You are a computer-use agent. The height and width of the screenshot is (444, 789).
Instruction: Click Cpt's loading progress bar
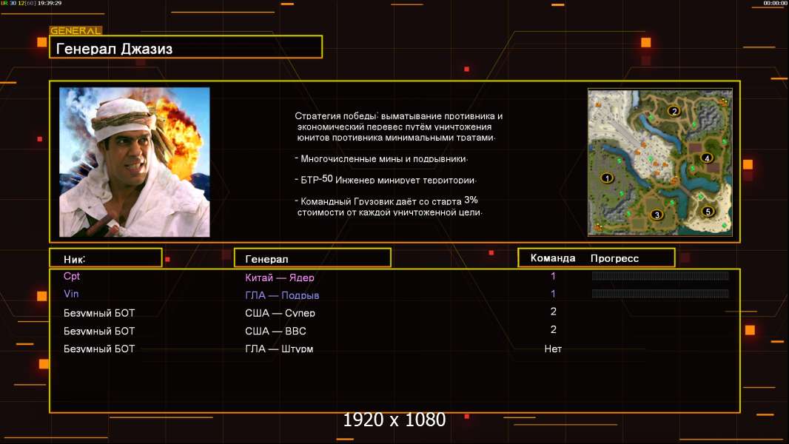coord(660,275)
